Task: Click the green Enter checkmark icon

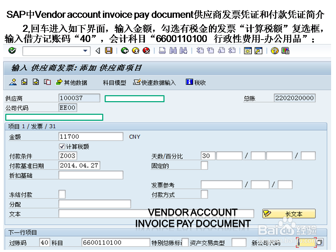Action: pos(12,51)
